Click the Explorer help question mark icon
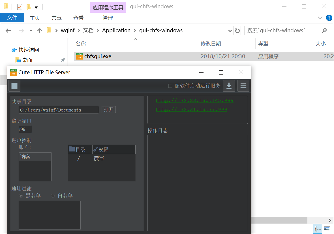334x234 pixels. click(x=329, y=18)
